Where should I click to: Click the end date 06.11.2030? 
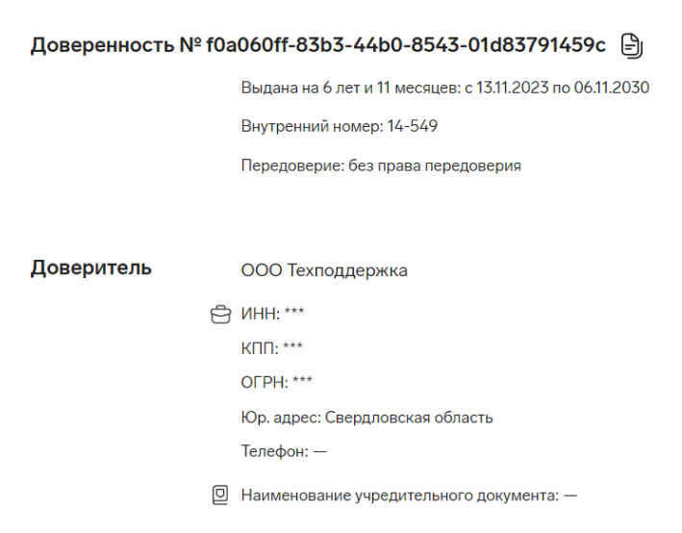[612, 88]
